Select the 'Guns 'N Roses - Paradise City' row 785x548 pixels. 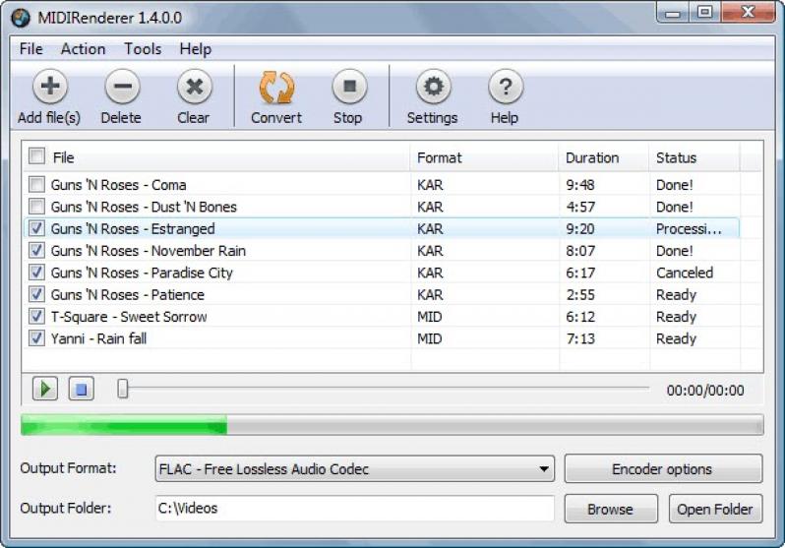pos(382,273)
